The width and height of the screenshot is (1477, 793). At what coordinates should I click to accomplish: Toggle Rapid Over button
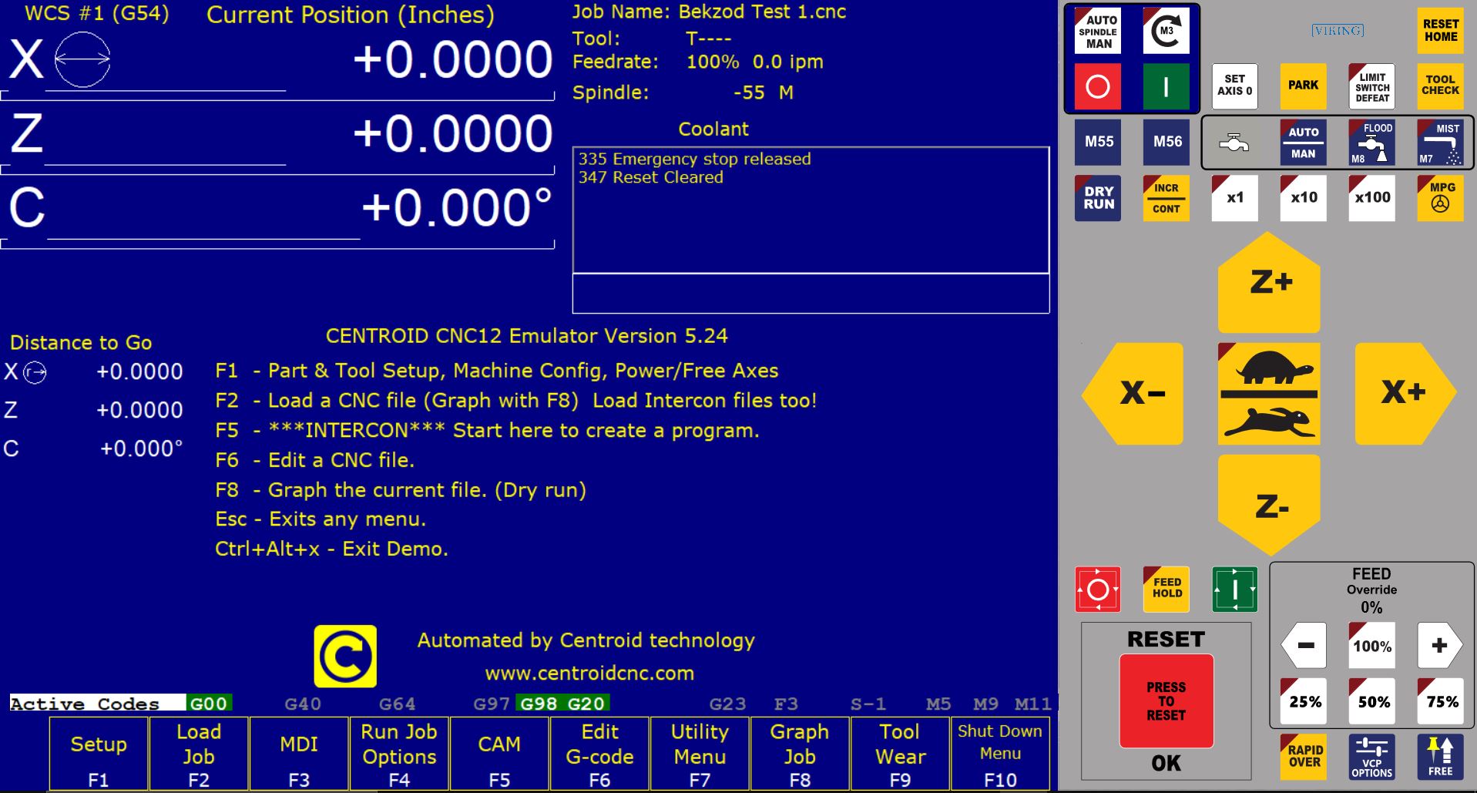coord(1304,757)
